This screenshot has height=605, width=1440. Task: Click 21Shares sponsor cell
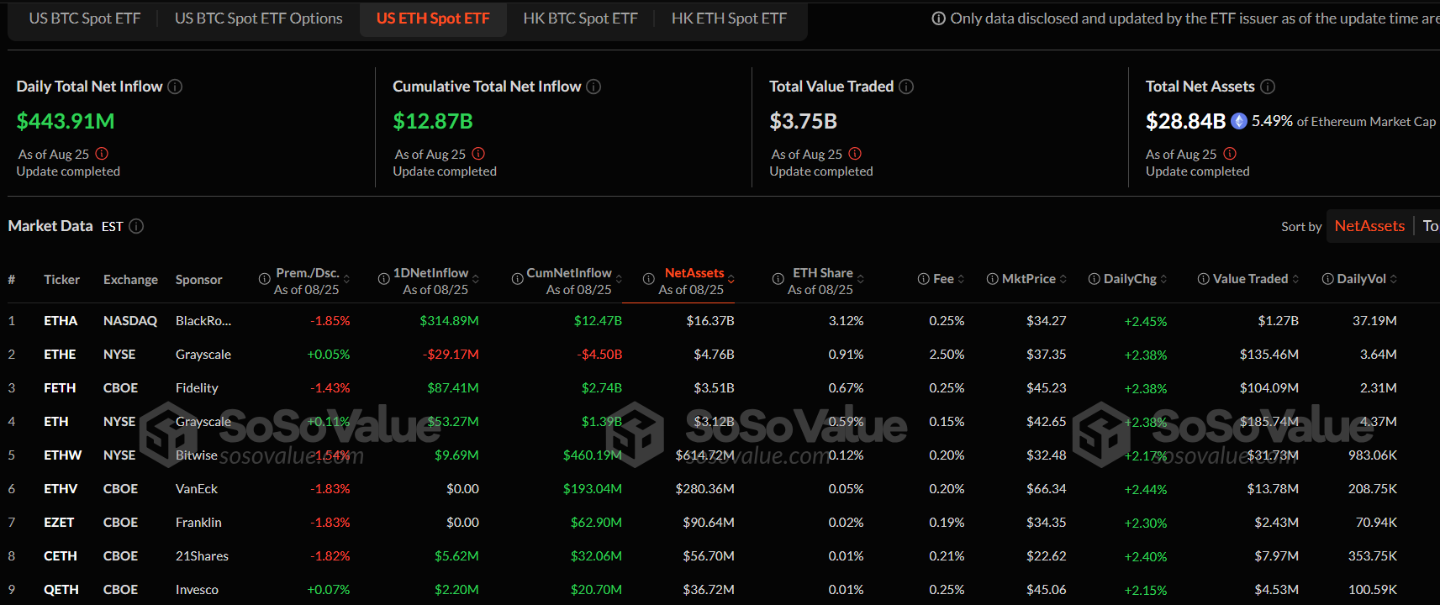pos(202,556)
